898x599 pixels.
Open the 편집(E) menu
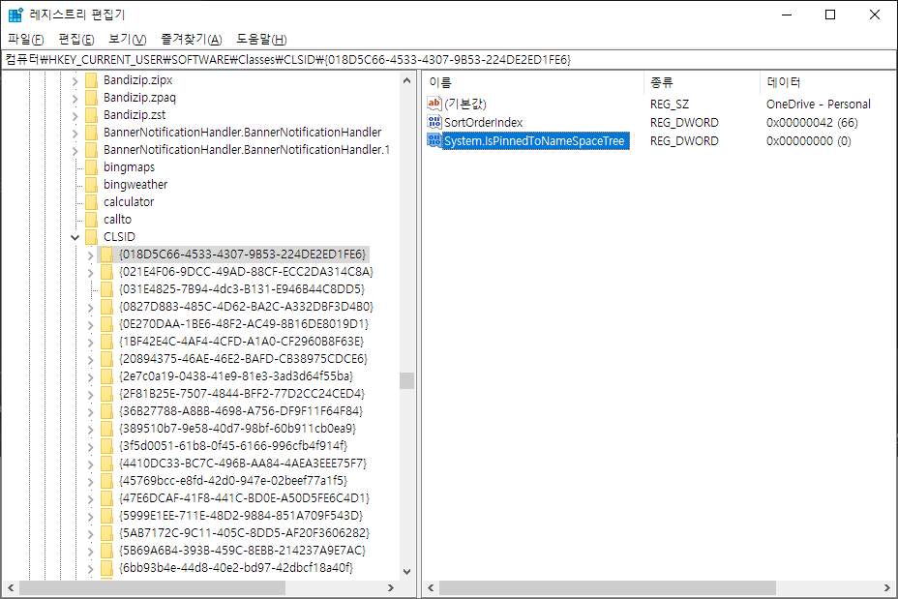tap(76, 39)
